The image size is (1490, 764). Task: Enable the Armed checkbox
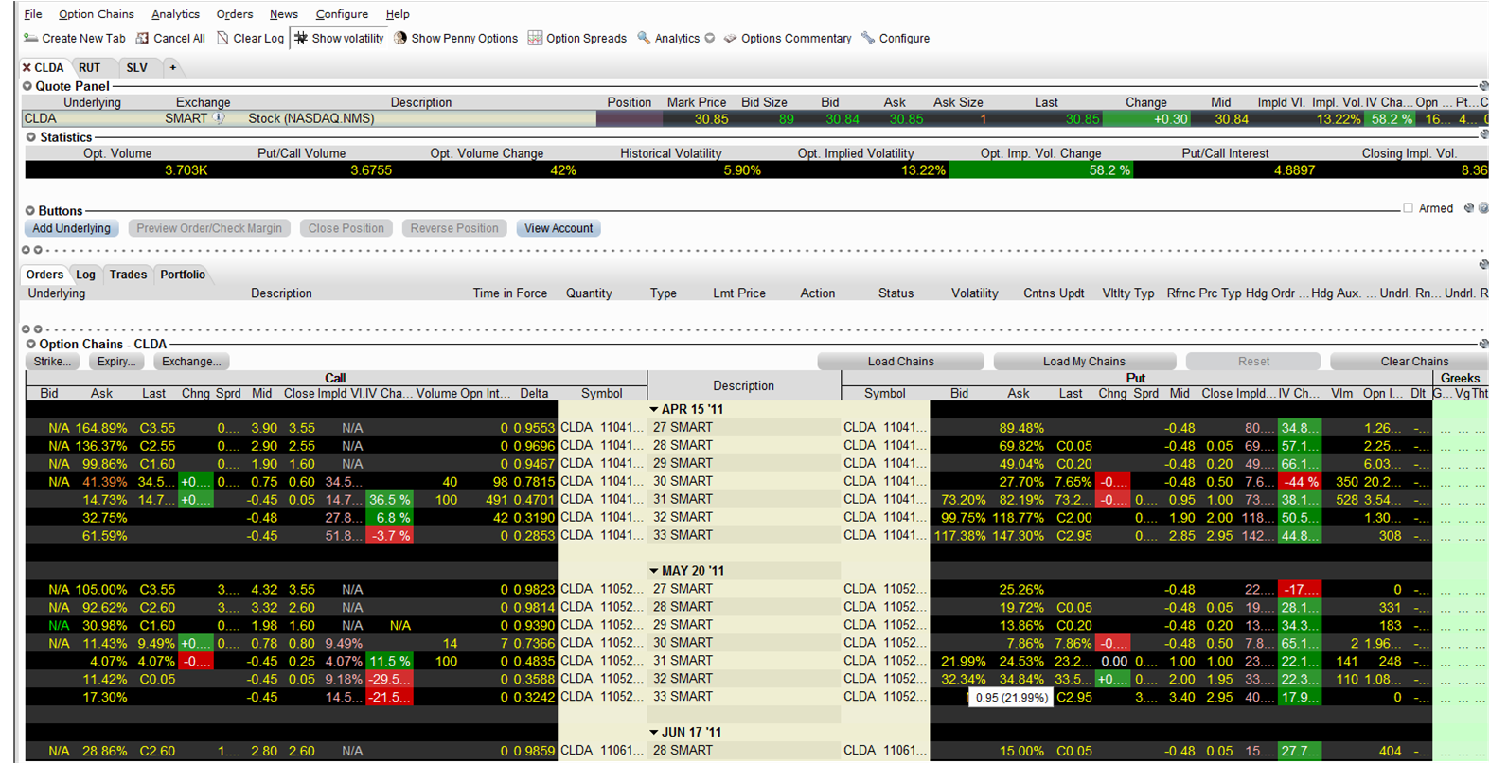point(1408,208)
